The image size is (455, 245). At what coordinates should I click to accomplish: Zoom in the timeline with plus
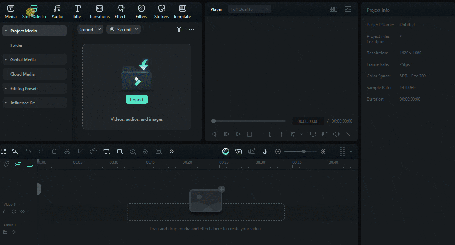(324, 152)
